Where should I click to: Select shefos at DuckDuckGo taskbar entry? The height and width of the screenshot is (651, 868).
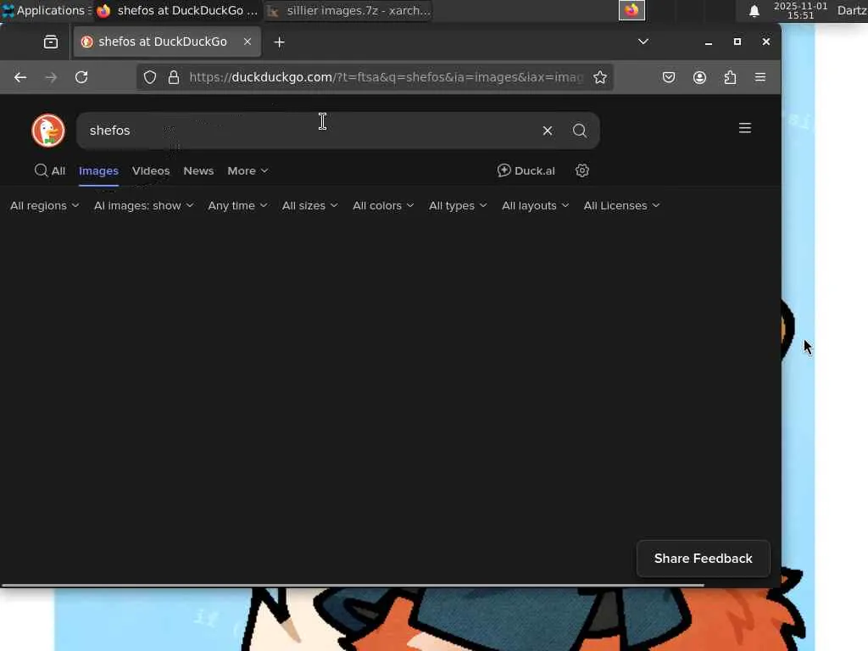pos(177,10)
